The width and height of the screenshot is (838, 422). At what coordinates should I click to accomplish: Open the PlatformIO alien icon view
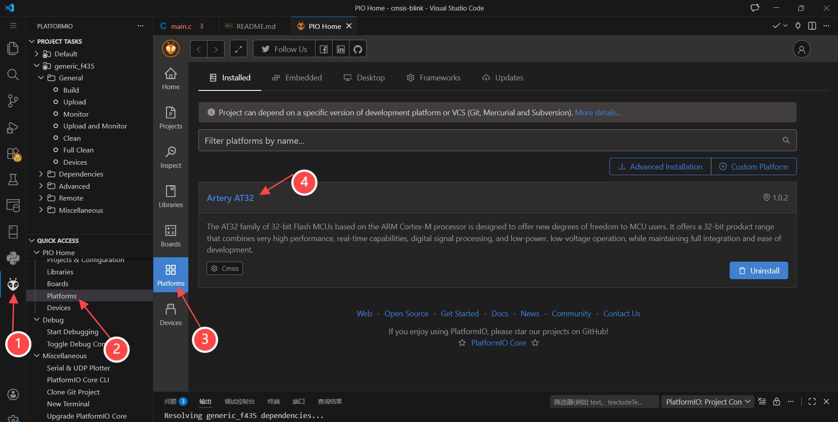click(x=13, y=284)
